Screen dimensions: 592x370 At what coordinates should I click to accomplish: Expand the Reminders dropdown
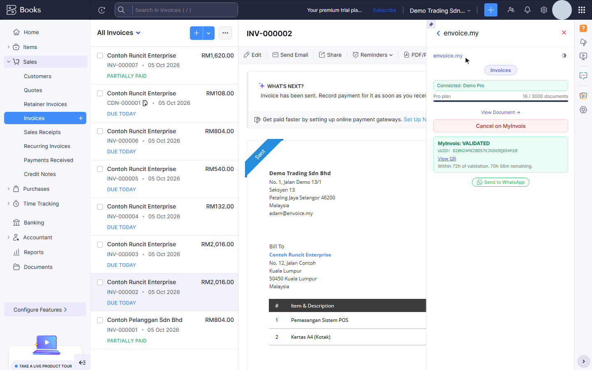[x=372, y=55]
